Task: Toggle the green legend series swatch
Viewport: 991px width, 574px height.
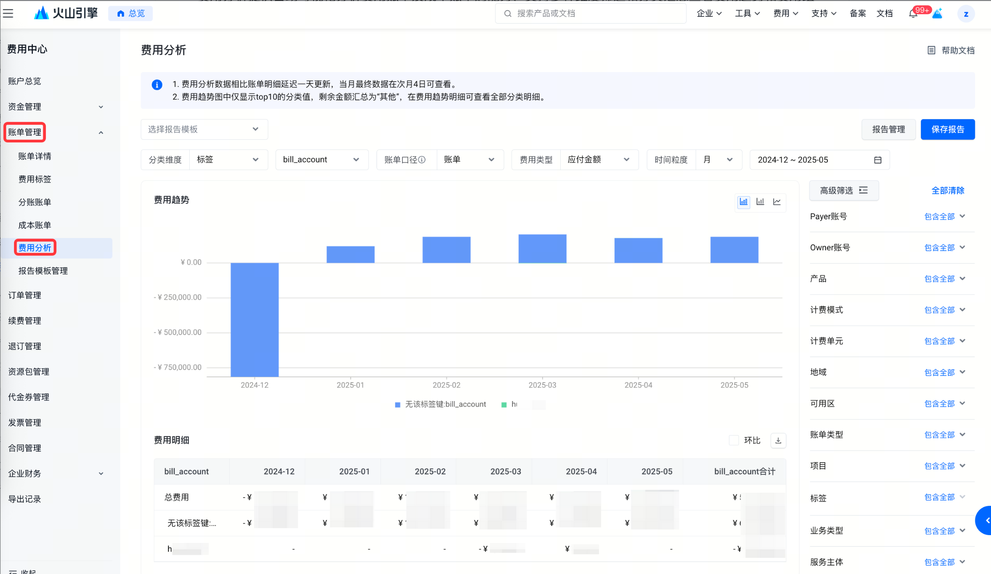Action: (504, 405)
